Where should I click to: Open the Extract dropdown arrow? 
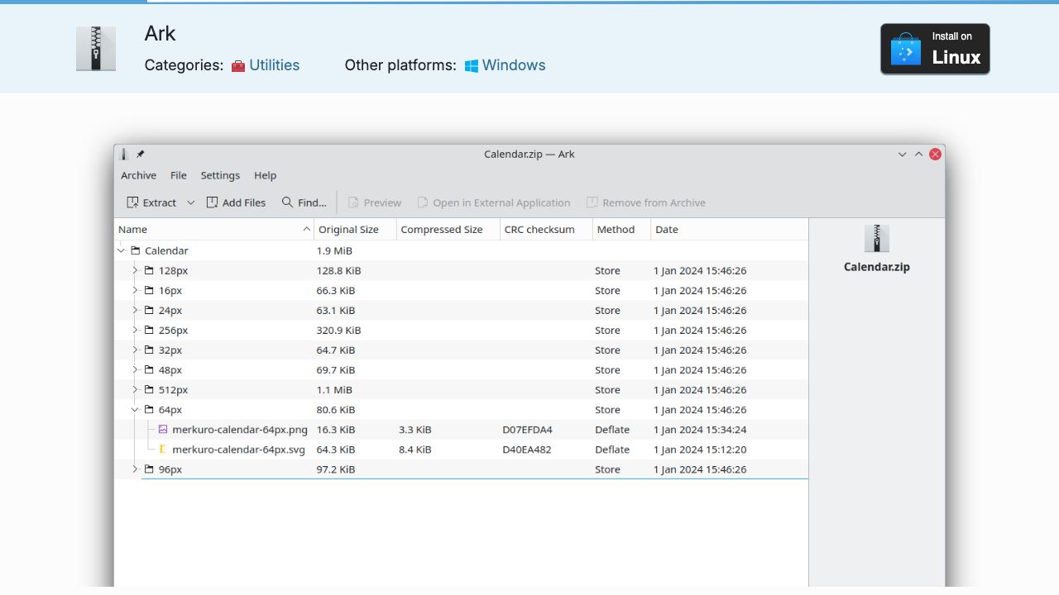(190, 202)
